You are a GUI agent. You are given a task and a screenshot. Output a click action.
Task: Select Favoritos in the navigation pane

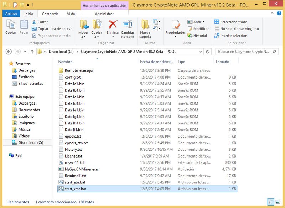coord(20,64)
